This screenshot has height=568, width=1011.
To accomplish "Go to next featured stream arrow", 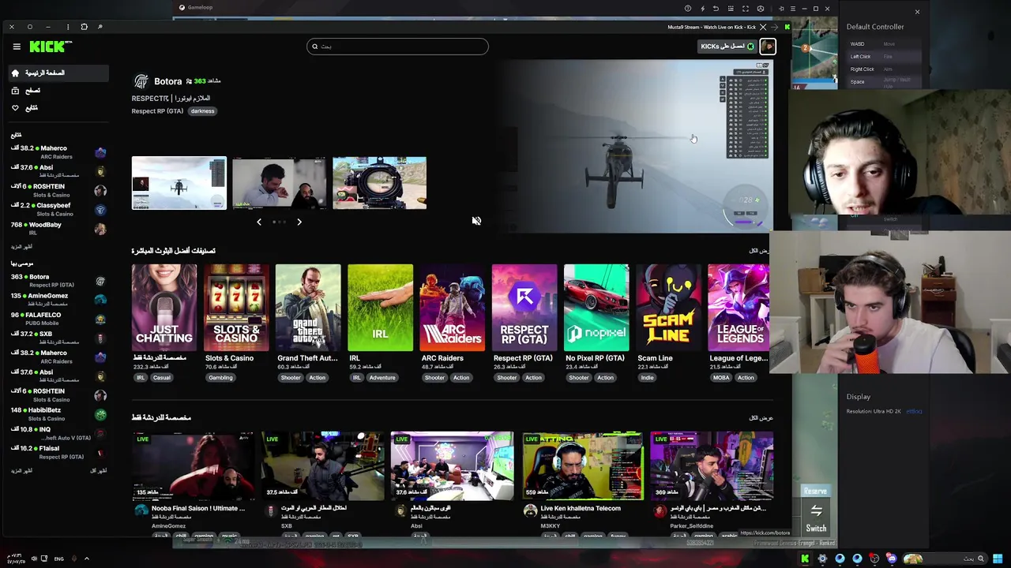I will tap(299, 222).
